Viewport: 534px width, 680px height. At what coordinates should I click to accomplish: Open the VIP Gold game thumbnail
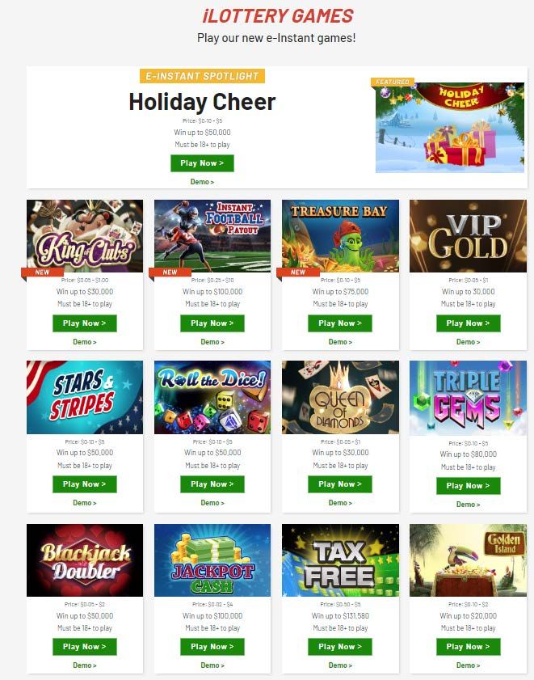click(x=468, y=236)
